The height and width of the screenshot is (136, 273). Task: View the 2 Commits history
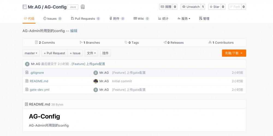tap(45, 43)
